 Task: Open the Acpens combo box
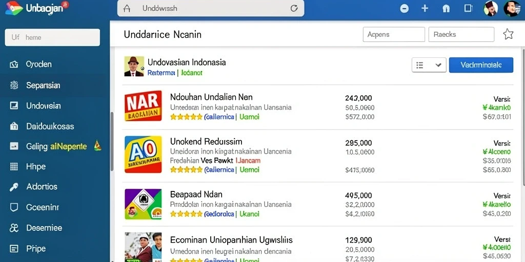[394, 34]
